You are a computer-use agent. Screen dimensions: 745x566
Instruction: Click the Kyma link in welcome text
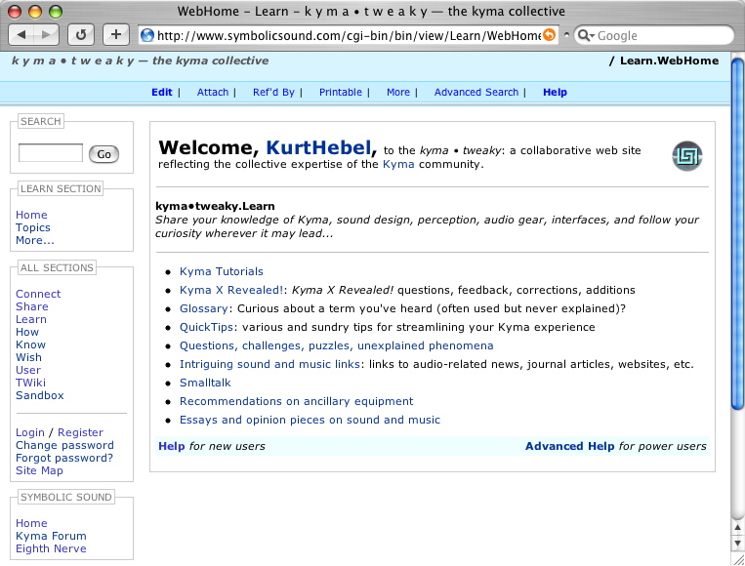[398, 164]
